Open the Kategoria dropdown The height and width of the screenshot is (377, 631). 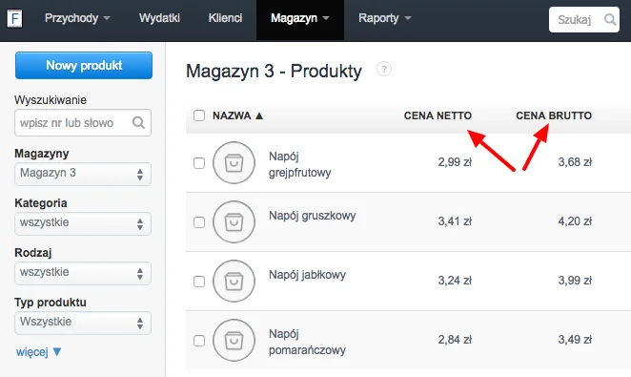[x=83, y=223]
